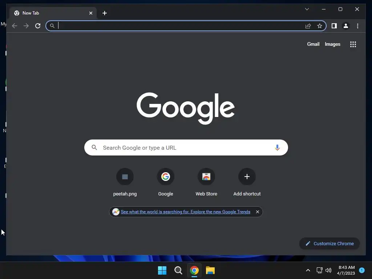The height and width of the screenshot is (279, 372).
Task: Open the volume tray icon
Action: pos(328,270)
